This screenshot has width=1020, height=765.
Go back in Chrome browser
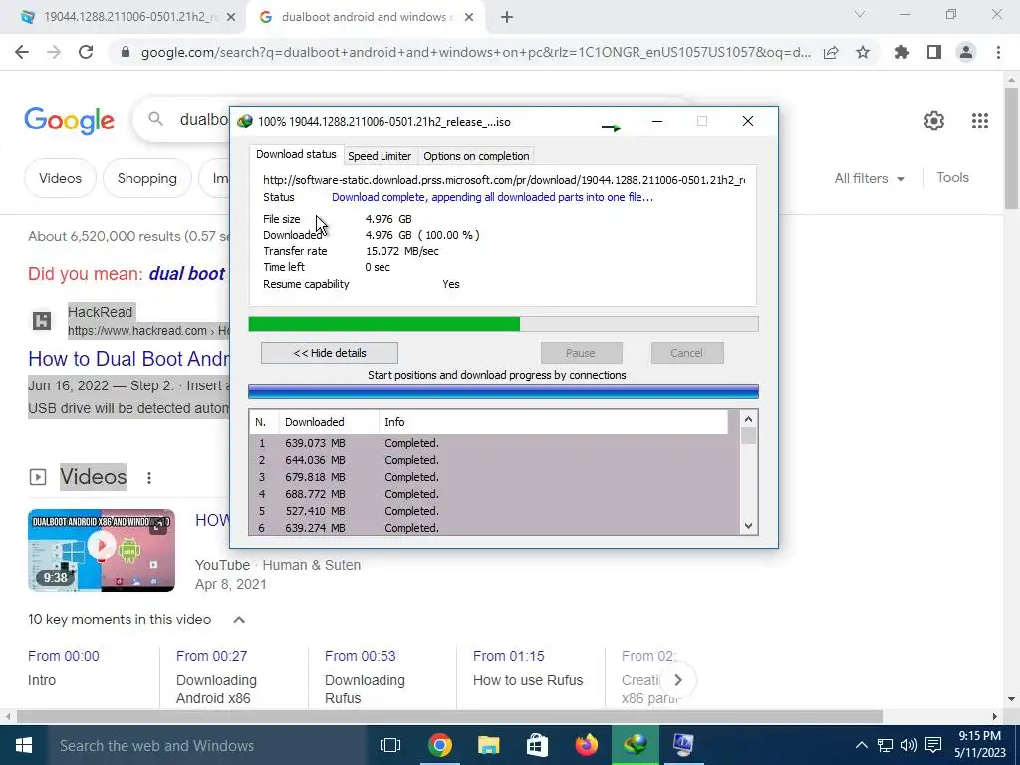click(22, 52)
